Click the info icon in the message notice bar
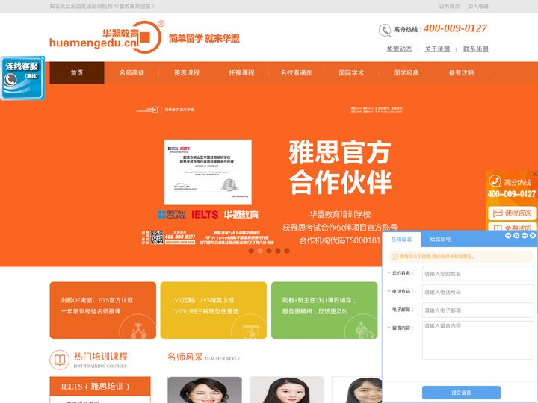538x403 pixels. (395, 256)
